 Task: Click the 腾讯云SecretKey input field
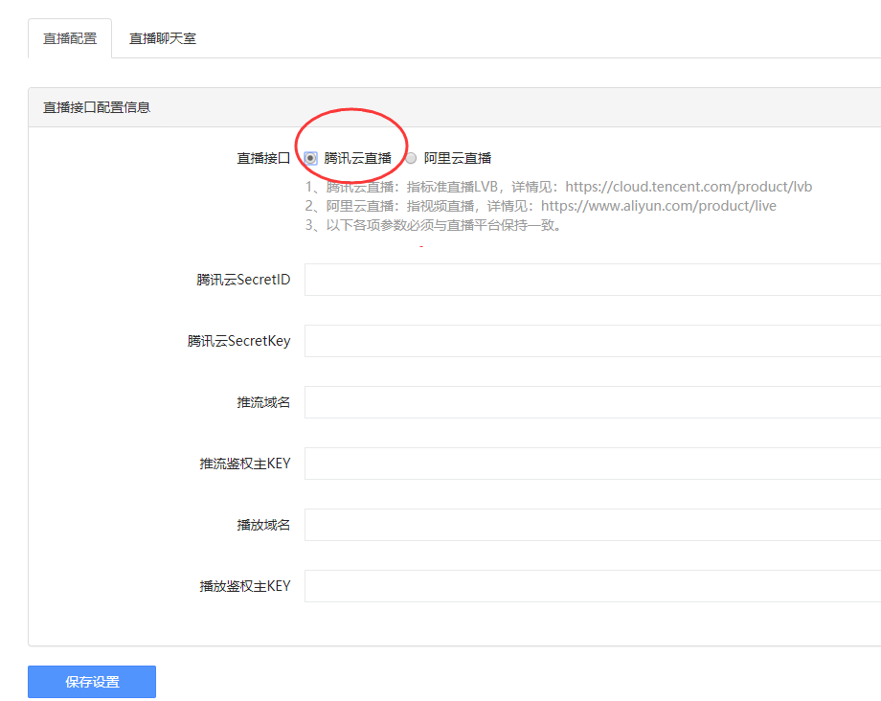click(x=593, y=340)
